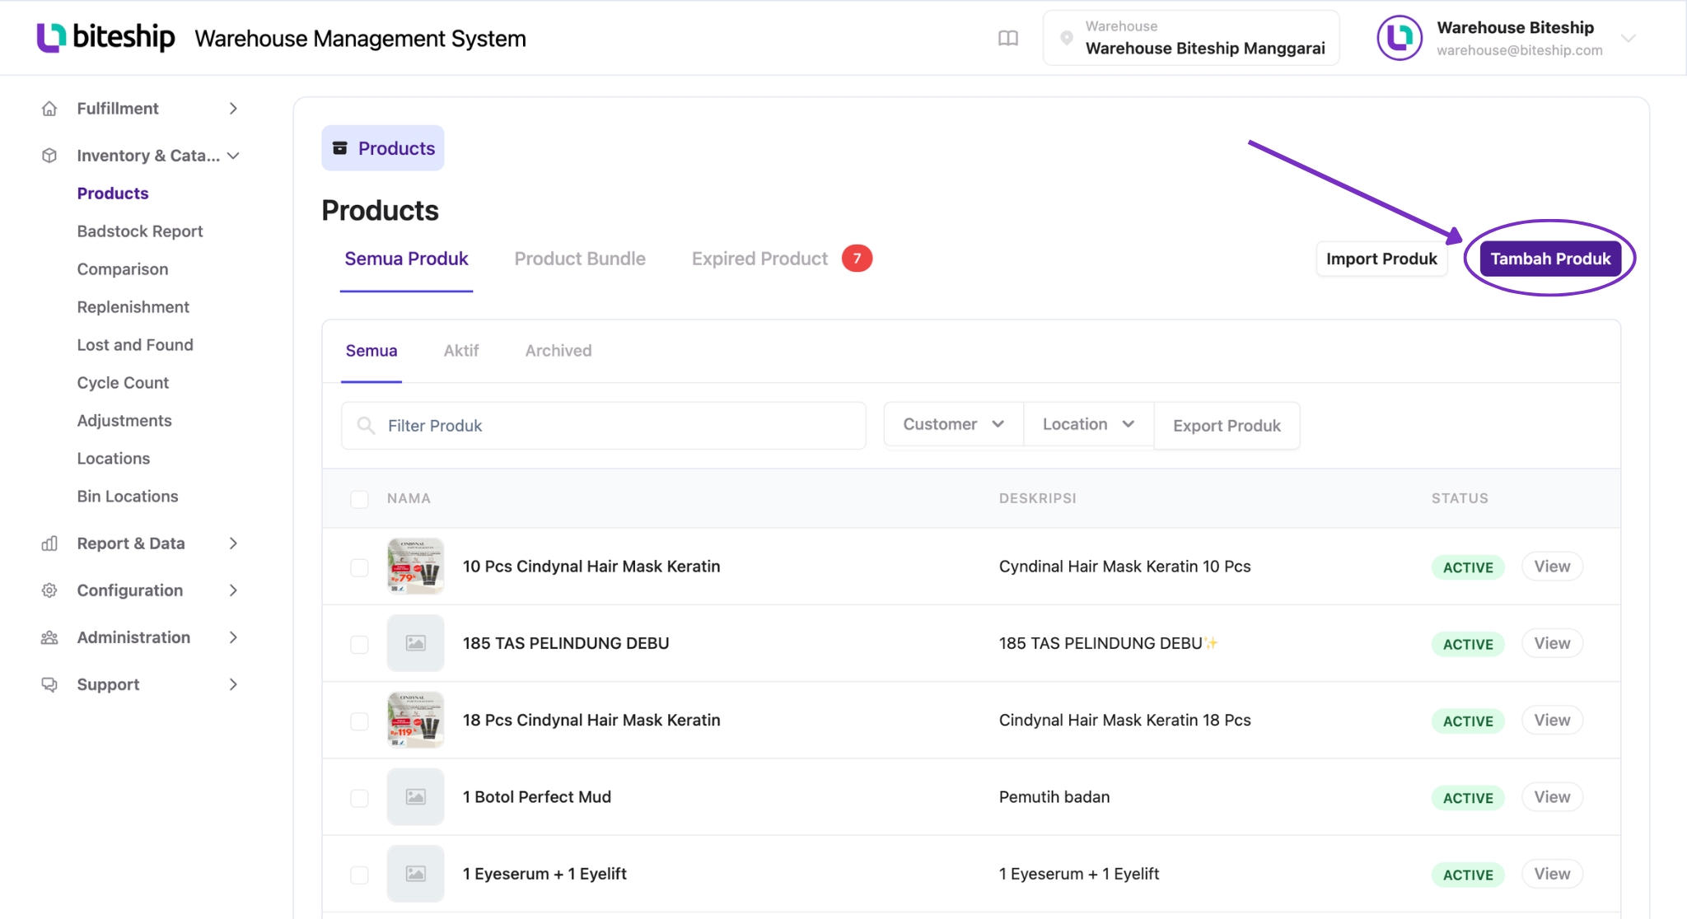Screen dimensions: 1687x919
Task: Expand the Warehouse Biteship account menu
Action: [1628, 39]
